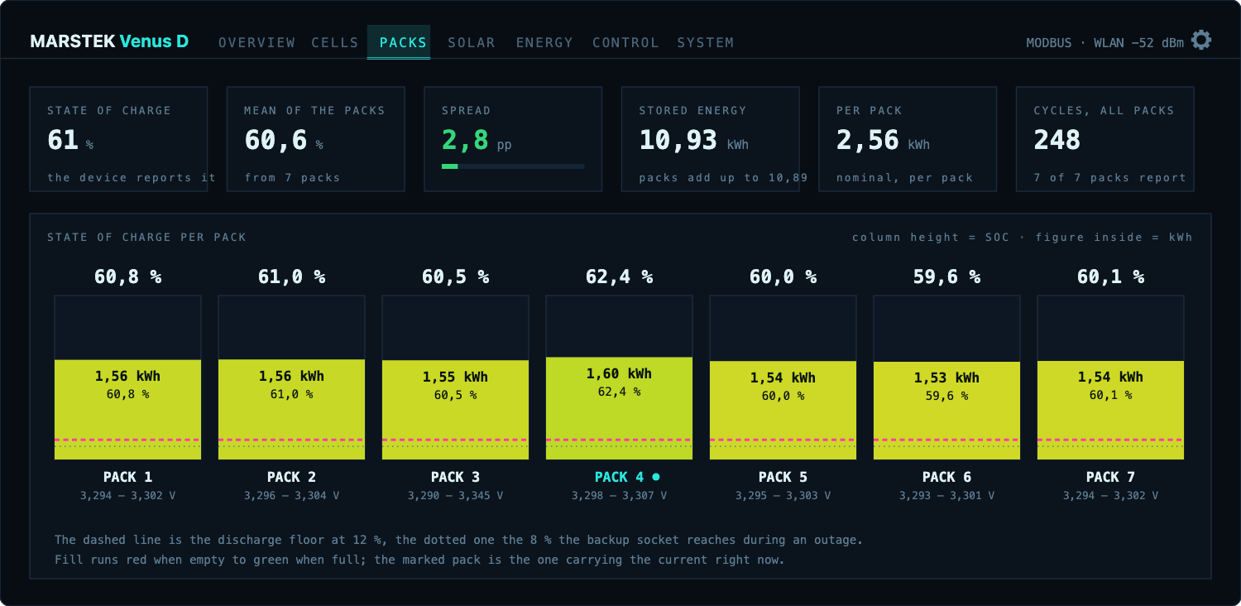This screenshot has width=1241, height=606.
Task: Select the State of Charge 61 % card
Action: pos(118,139)
